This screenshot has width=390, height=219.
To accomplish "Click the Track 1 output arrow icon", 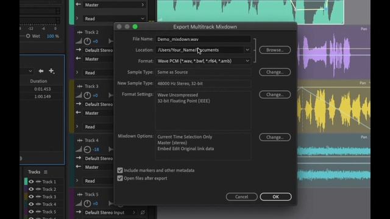I will [79, 4].
